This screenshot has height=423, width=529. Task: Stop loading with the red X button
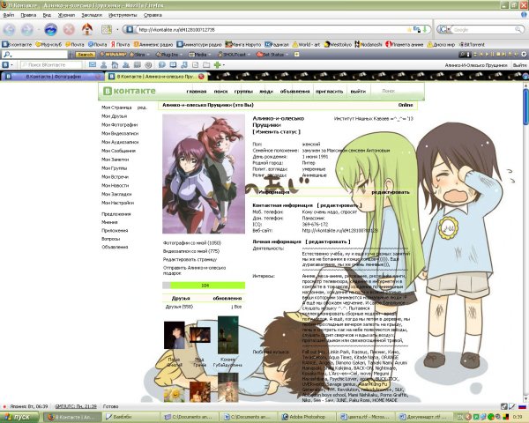coord(69,30)
